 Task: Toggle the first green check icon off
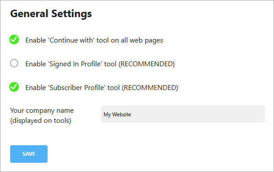pos(14,39)
